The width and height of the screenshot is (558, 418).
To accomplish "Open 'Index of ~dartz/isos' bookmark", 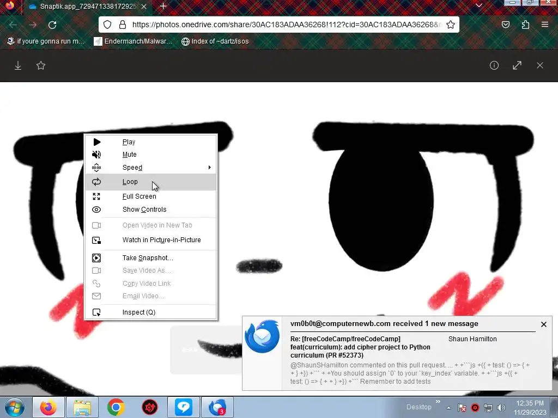I will coord(215,41).
